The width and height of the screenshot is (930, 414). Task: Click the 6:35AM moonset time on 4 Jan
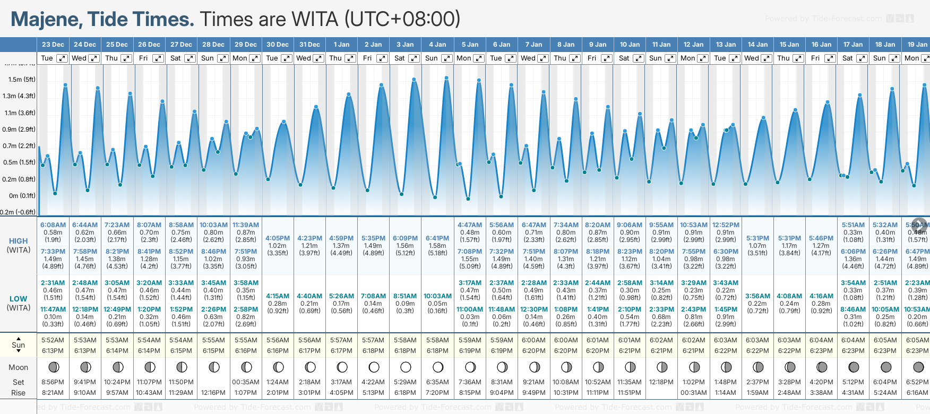pos(437,382)
